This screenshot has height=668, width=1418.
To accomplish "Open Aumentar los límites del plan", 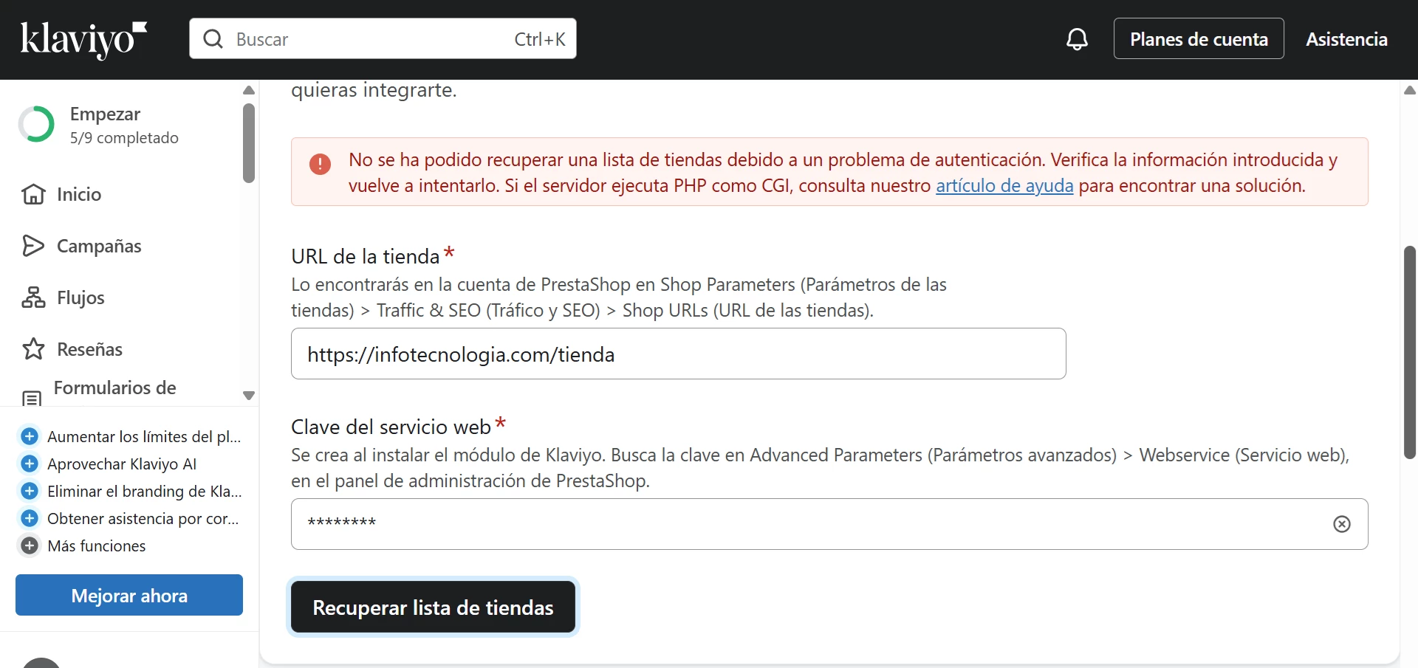I will [144, 436].
